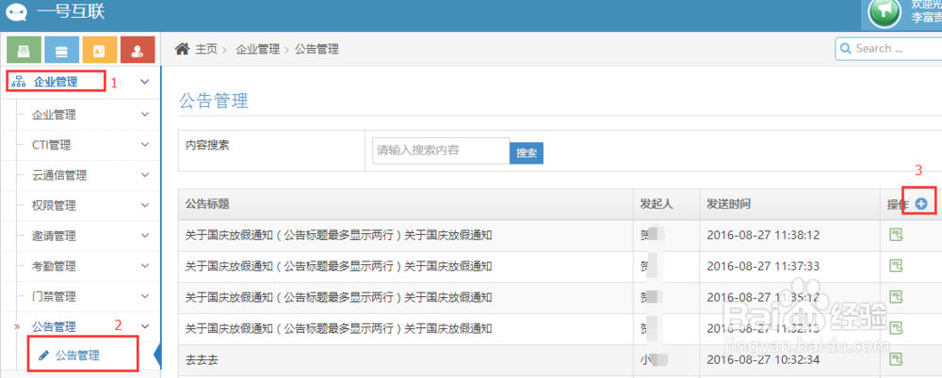Screen dimensions: 942x378
Task: Click the 一号互联 logo icon
Action: coord(17,11)
